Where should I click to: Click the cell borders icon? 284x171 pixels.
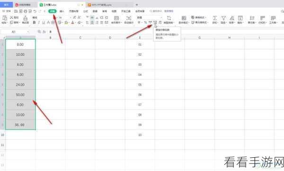coord(53,22)
